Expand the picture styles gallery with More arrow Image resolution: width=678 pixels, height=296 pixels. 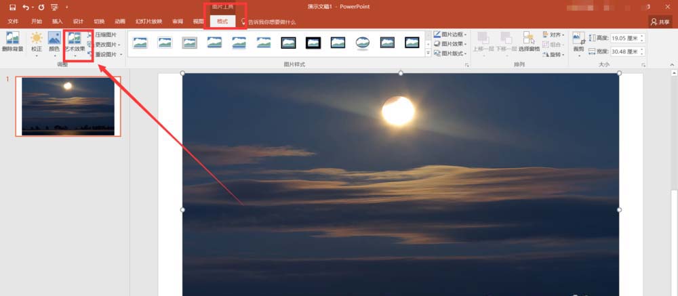(x=428, y=52)
